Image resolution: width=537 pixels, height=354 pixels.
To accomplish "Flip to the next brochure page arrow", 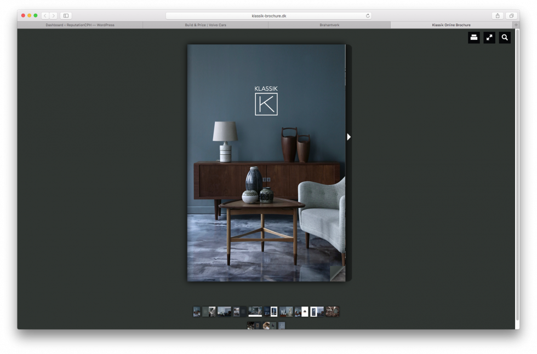I will [349, 137].
